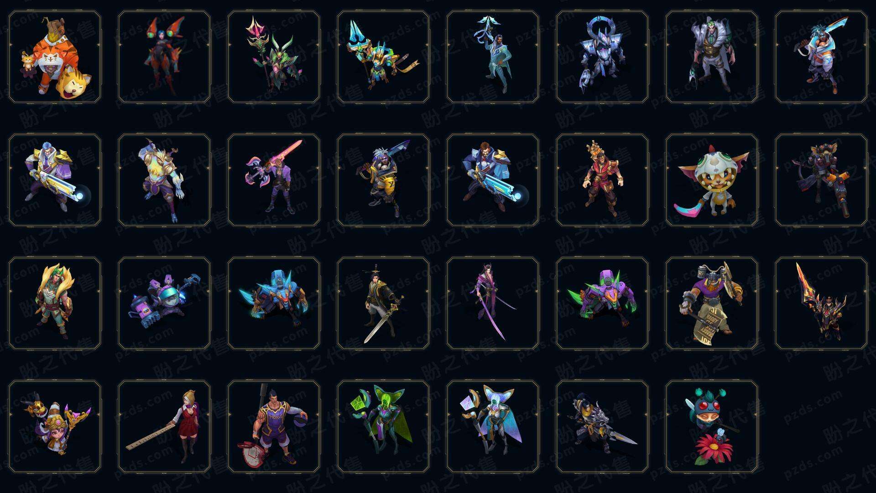This screenshot has width=876, height=493.
Task: Select the Olaf-like skin with golden banner
Action: pyautogui.click(x=712, y=304)
